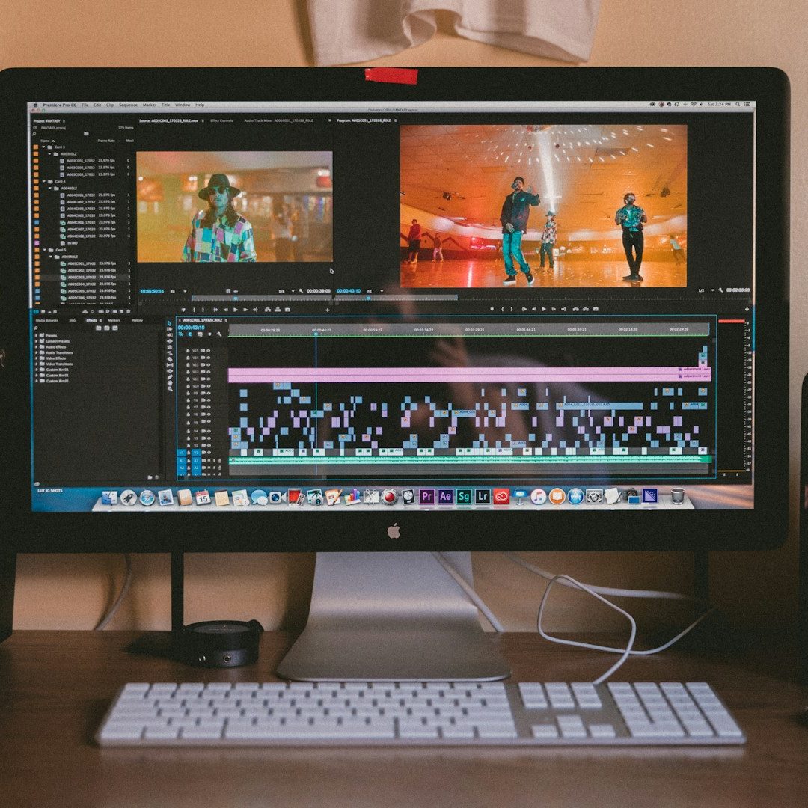Click the Effect Controls tab
Viewport: 808px width, 808px height.
[x=221, y=120]
